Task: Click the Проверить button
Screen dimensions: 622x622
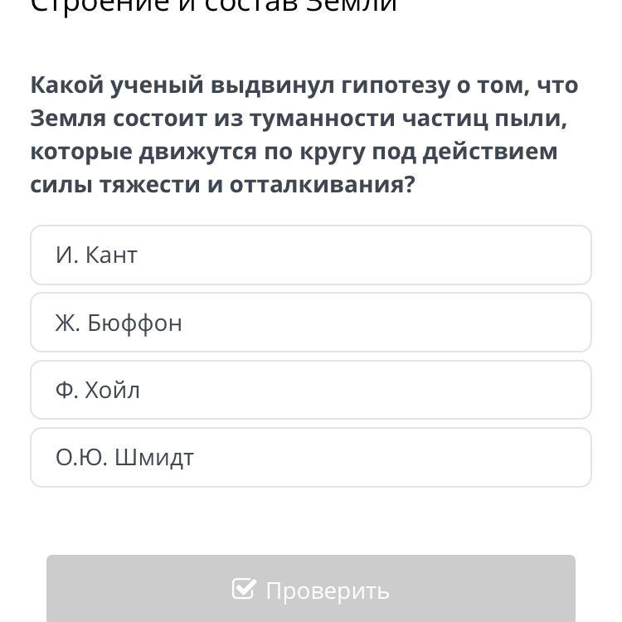Action: click(x=311, y=589)
